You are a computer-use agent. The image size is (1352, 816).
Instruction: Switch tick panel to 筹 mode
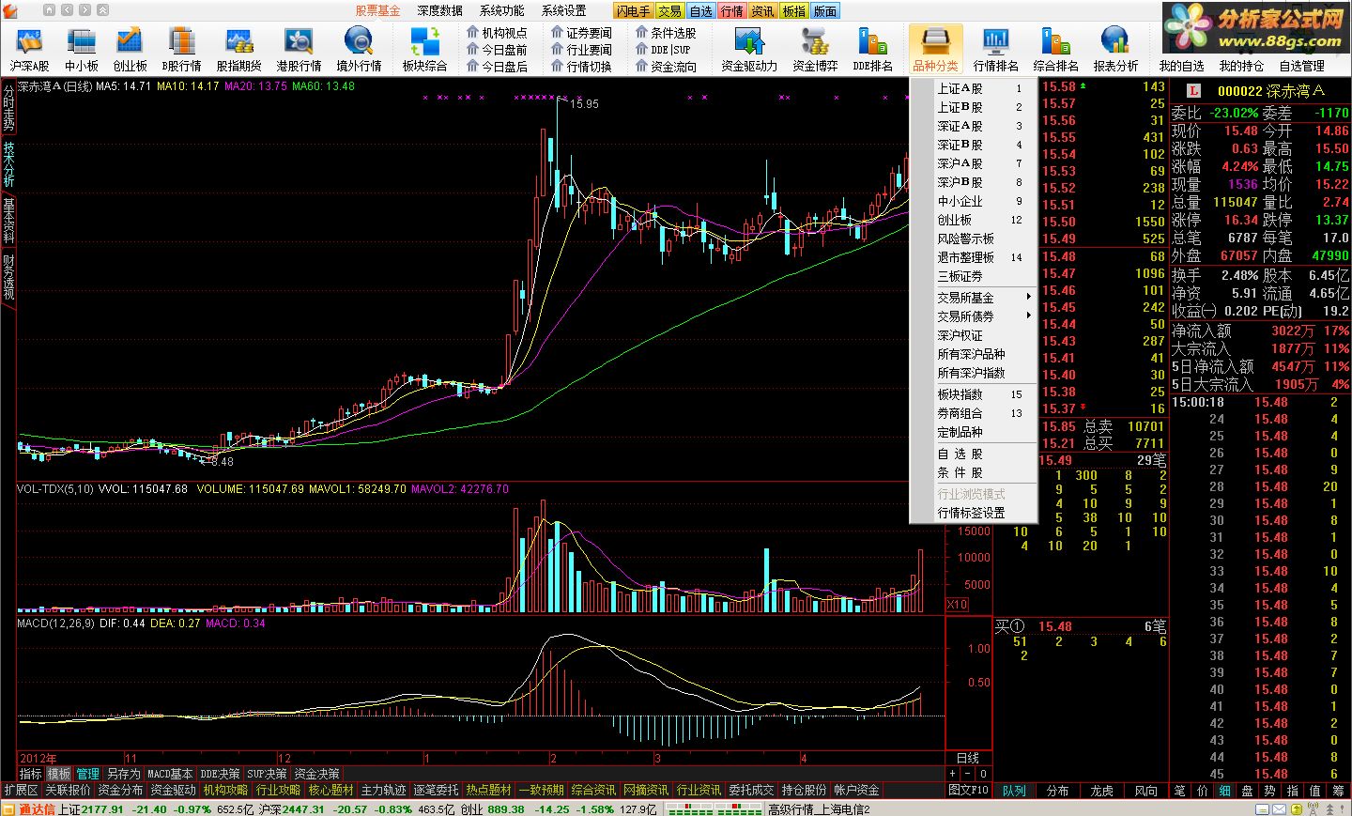point(1338,791)
